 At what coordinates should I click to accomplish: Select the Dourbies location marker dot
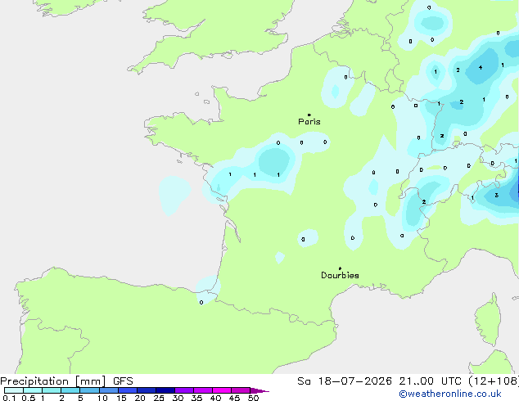click(340, 268)
